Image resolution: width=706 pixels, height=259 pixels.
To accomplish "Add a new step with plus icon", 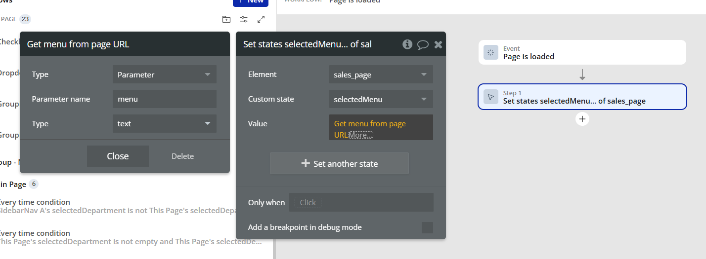I will click(582, 119).
